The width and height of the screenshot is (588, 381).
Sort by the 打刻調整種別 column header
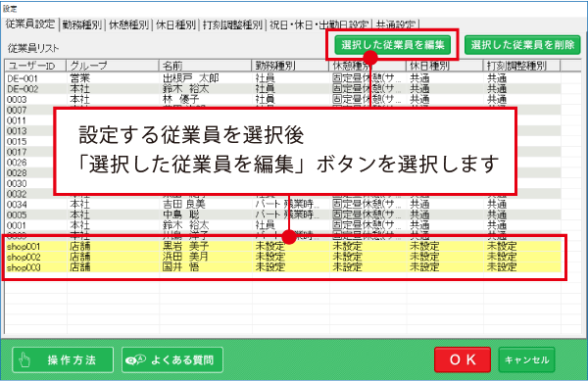[x=521, y=66]
